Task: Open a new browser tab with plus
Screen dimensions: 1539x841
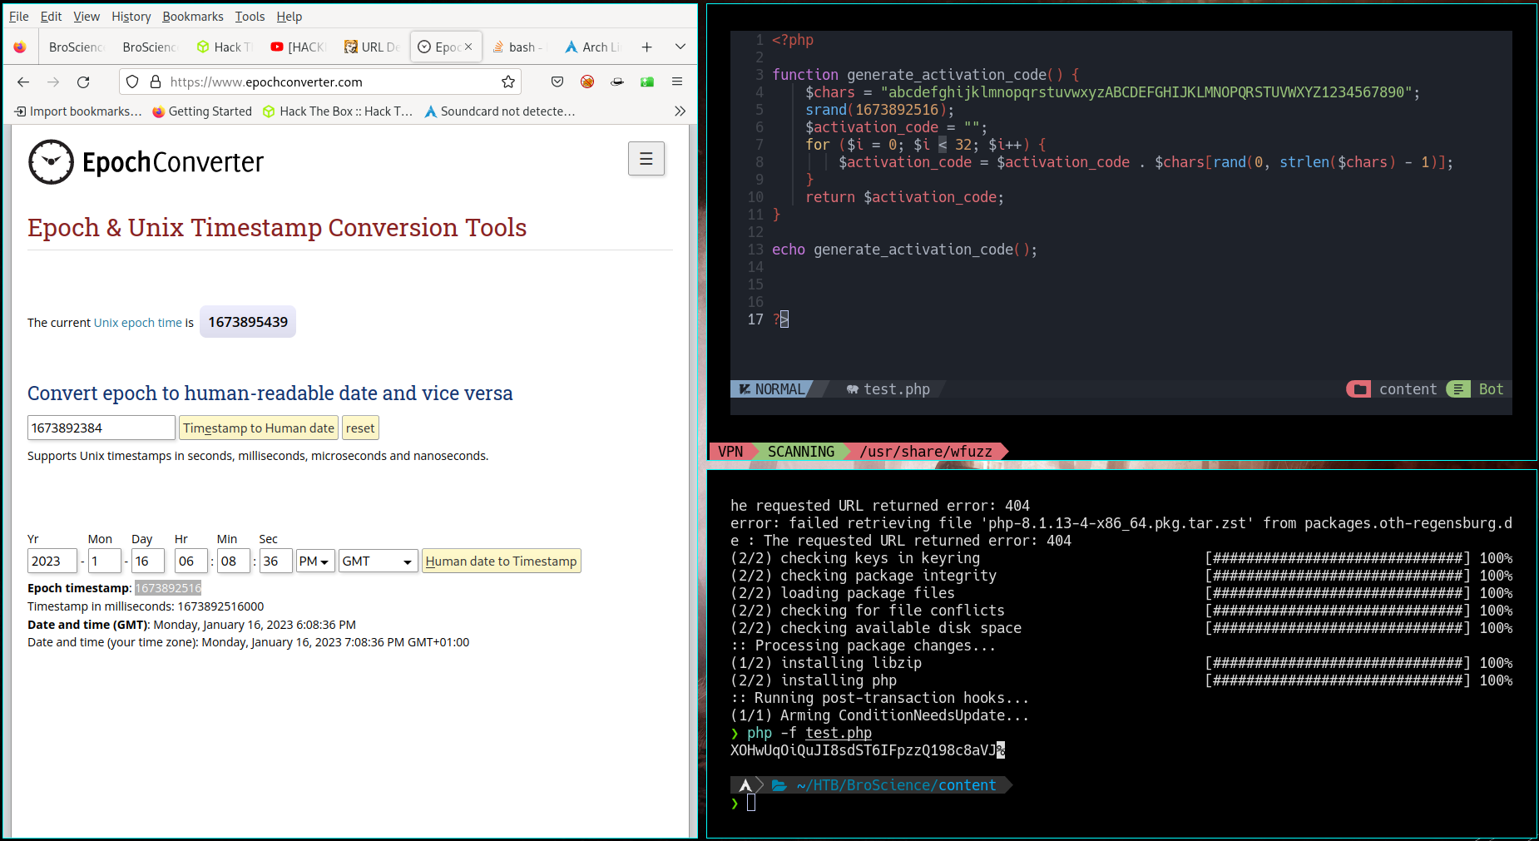Action: coord(646,47)
